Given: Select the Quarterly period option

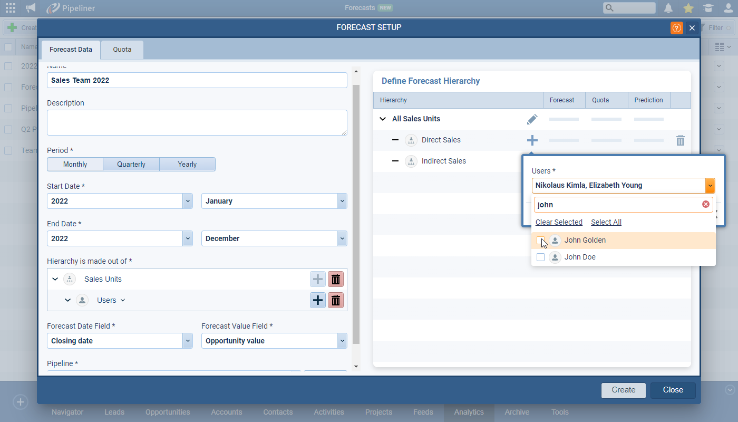Looking at the screenshot, I should 131,165.
